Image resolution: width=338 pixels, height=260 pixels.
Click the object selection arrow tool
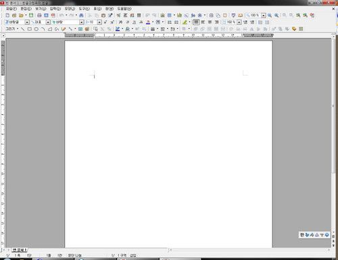click(x=95, y=29)
